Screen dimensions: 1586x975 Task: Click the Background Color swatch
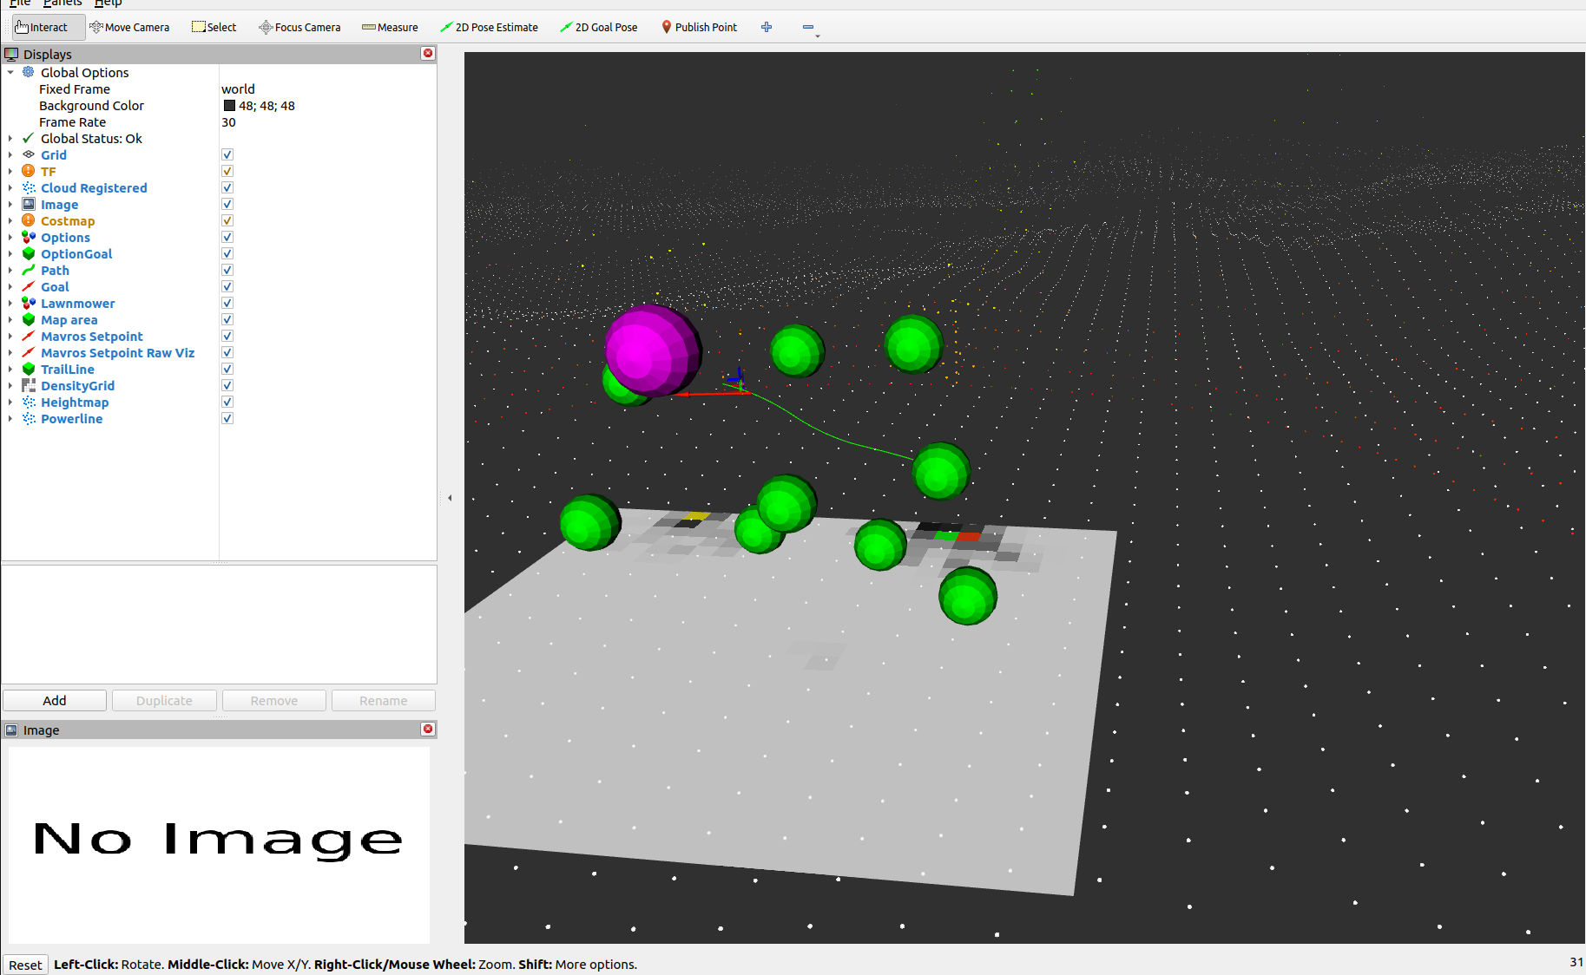(x=229, y=106)
